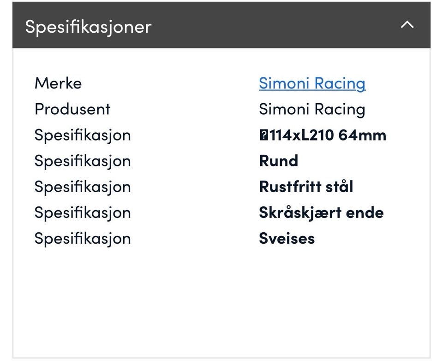The width and height of the screenshot is (443, 364).
Task: Select the Spesifikasjon label beside Sveises
Action: 83,238
